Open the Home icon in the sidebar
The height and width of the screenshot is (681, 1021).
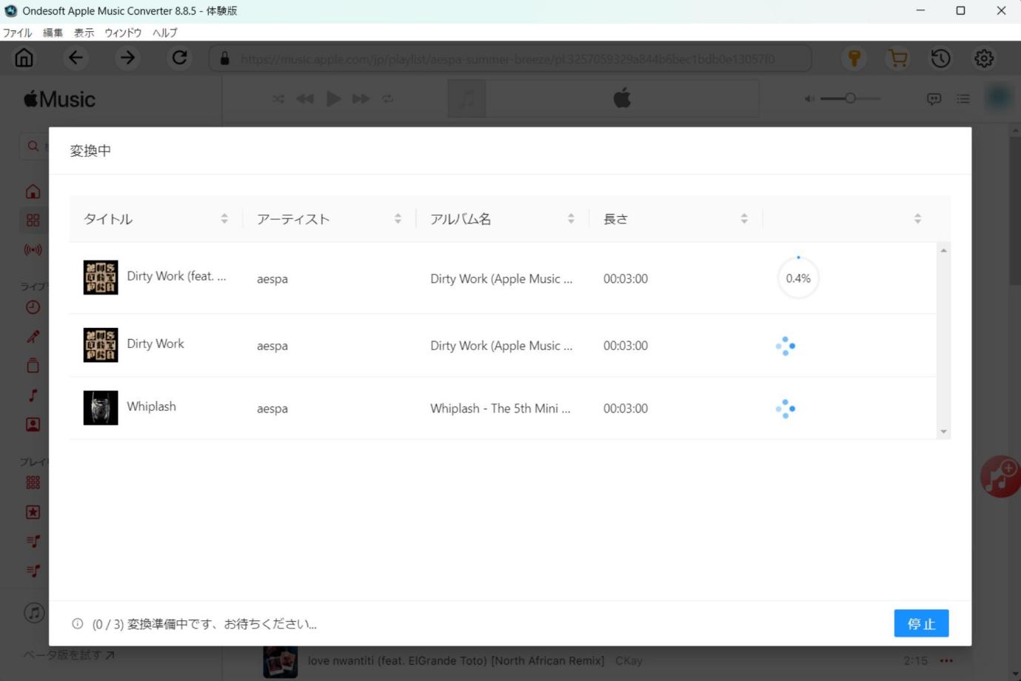point(33,192)
